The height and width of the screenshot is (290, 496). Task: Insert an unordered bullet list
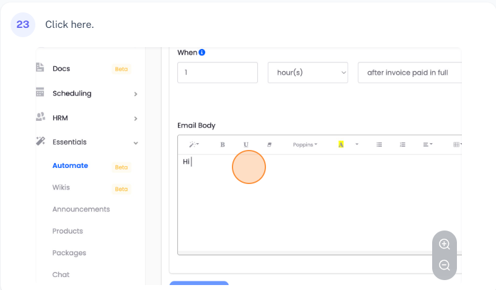coord(379,144)
